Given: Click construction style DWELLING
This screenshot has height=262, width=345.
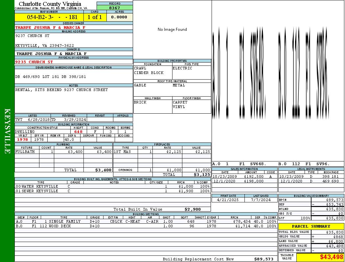Looking at the screenshot, I should pyautogui.click(x=25, y=132).
